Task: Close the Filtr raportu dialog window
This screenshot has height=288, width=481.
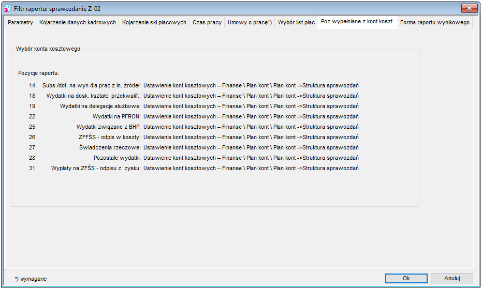Action: [469, 8]
